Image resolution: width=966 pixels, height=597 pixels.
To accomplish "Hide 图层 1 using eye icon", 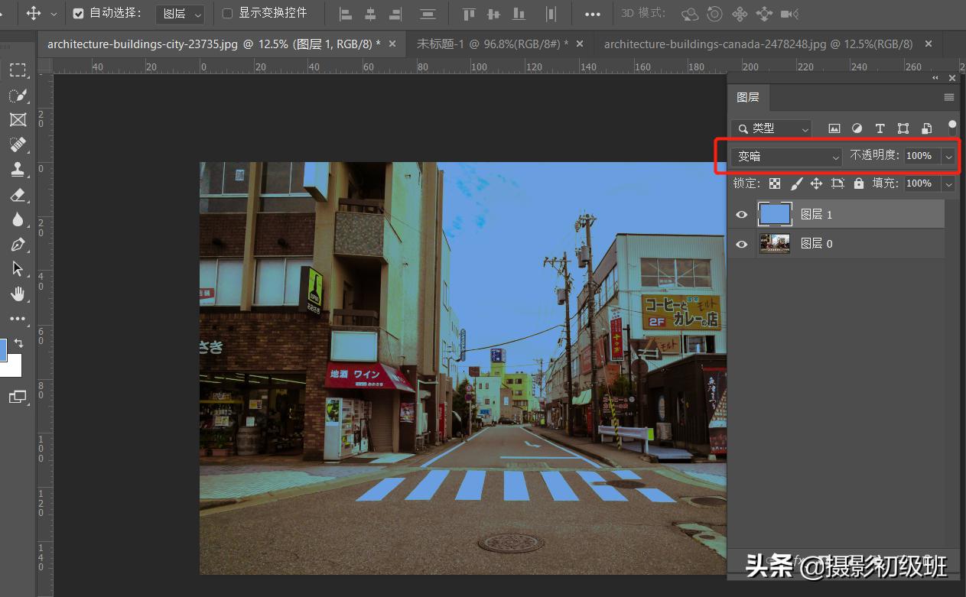I will (741, 215).
